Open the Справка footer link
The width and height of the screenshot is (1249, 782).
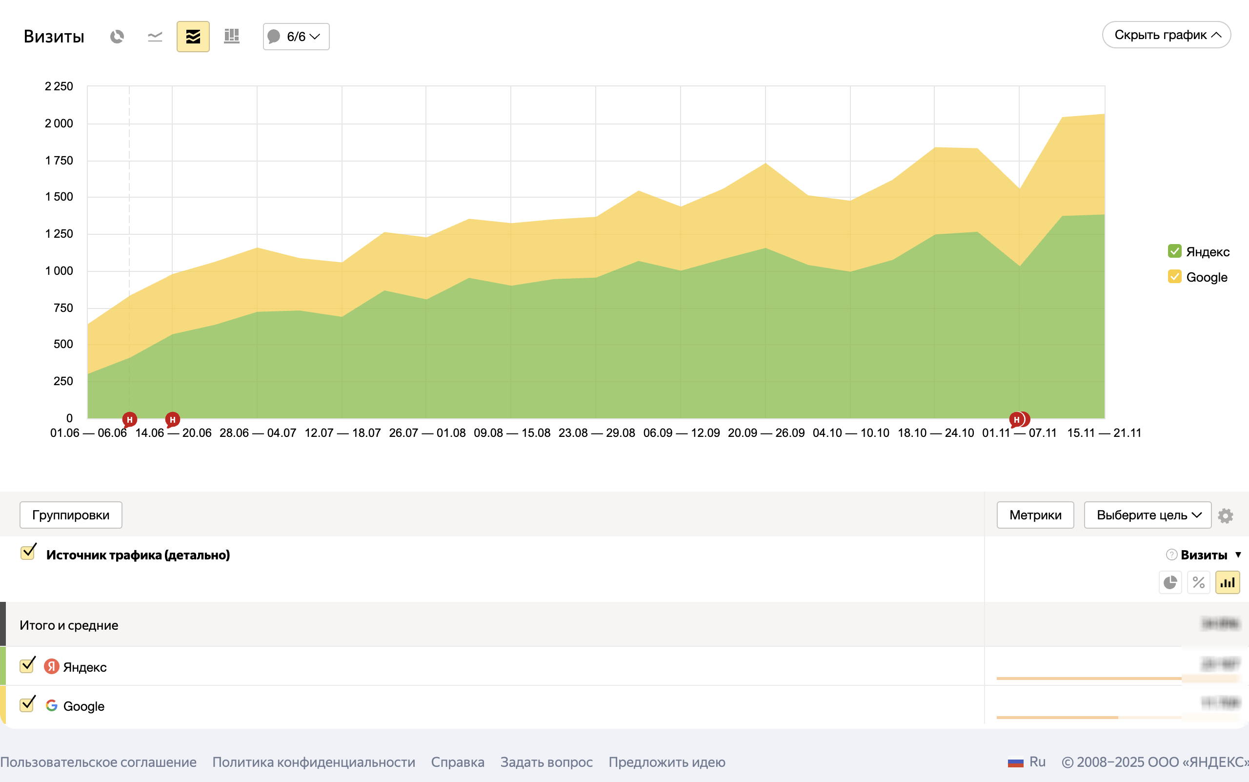(x=458, y=762)
